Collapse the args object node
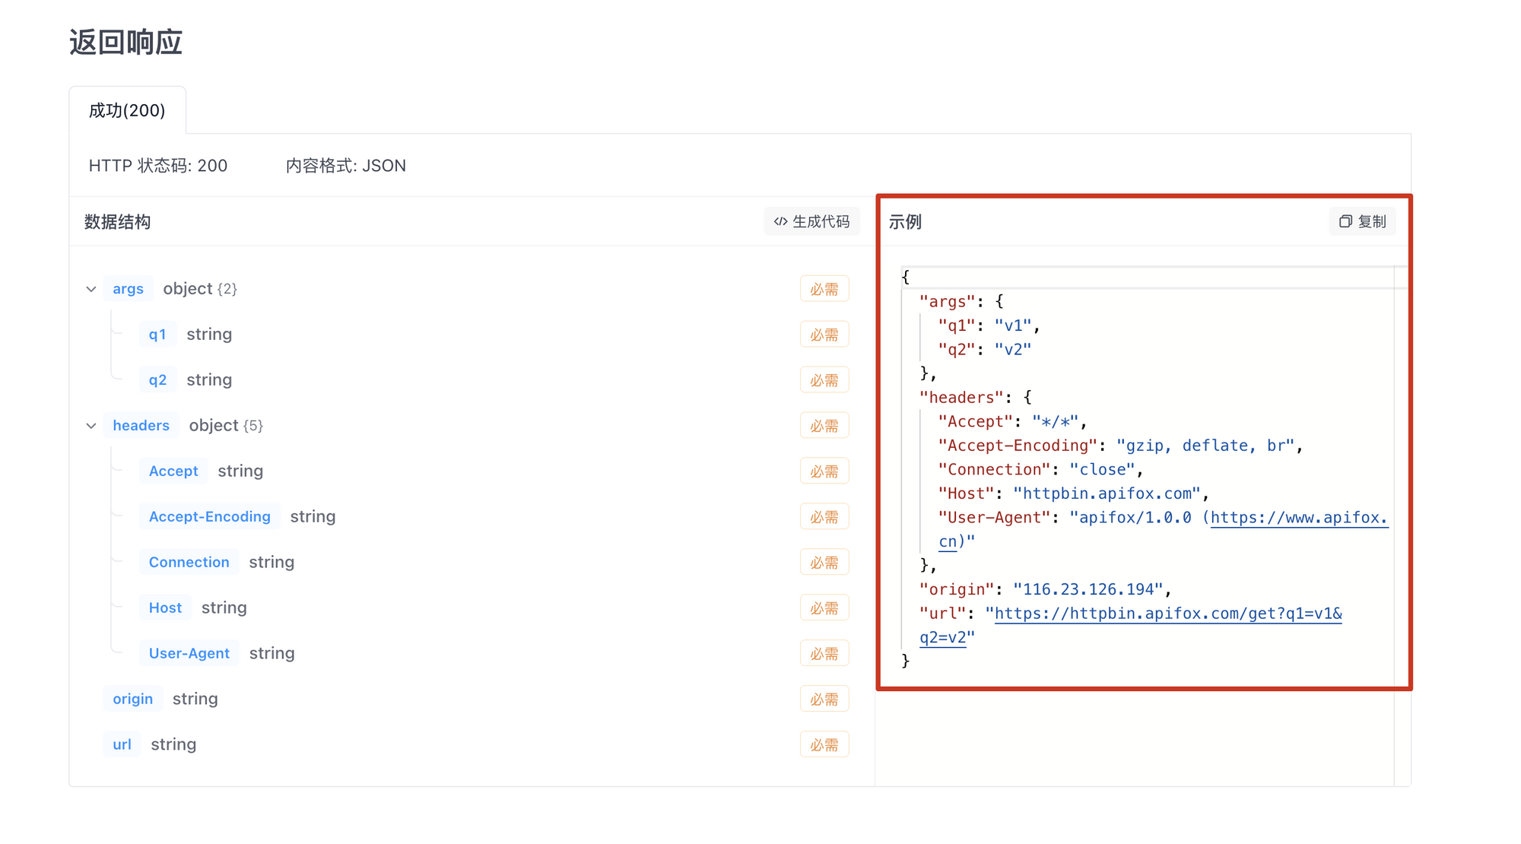Image resolution: width=1521 pixels, height=844 pixels. (91, 289)
